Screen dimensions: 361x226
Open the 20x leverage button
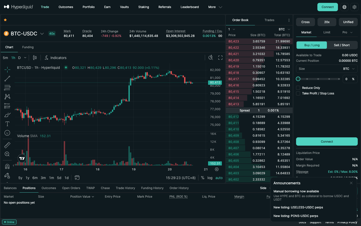[x=327, y=22]
